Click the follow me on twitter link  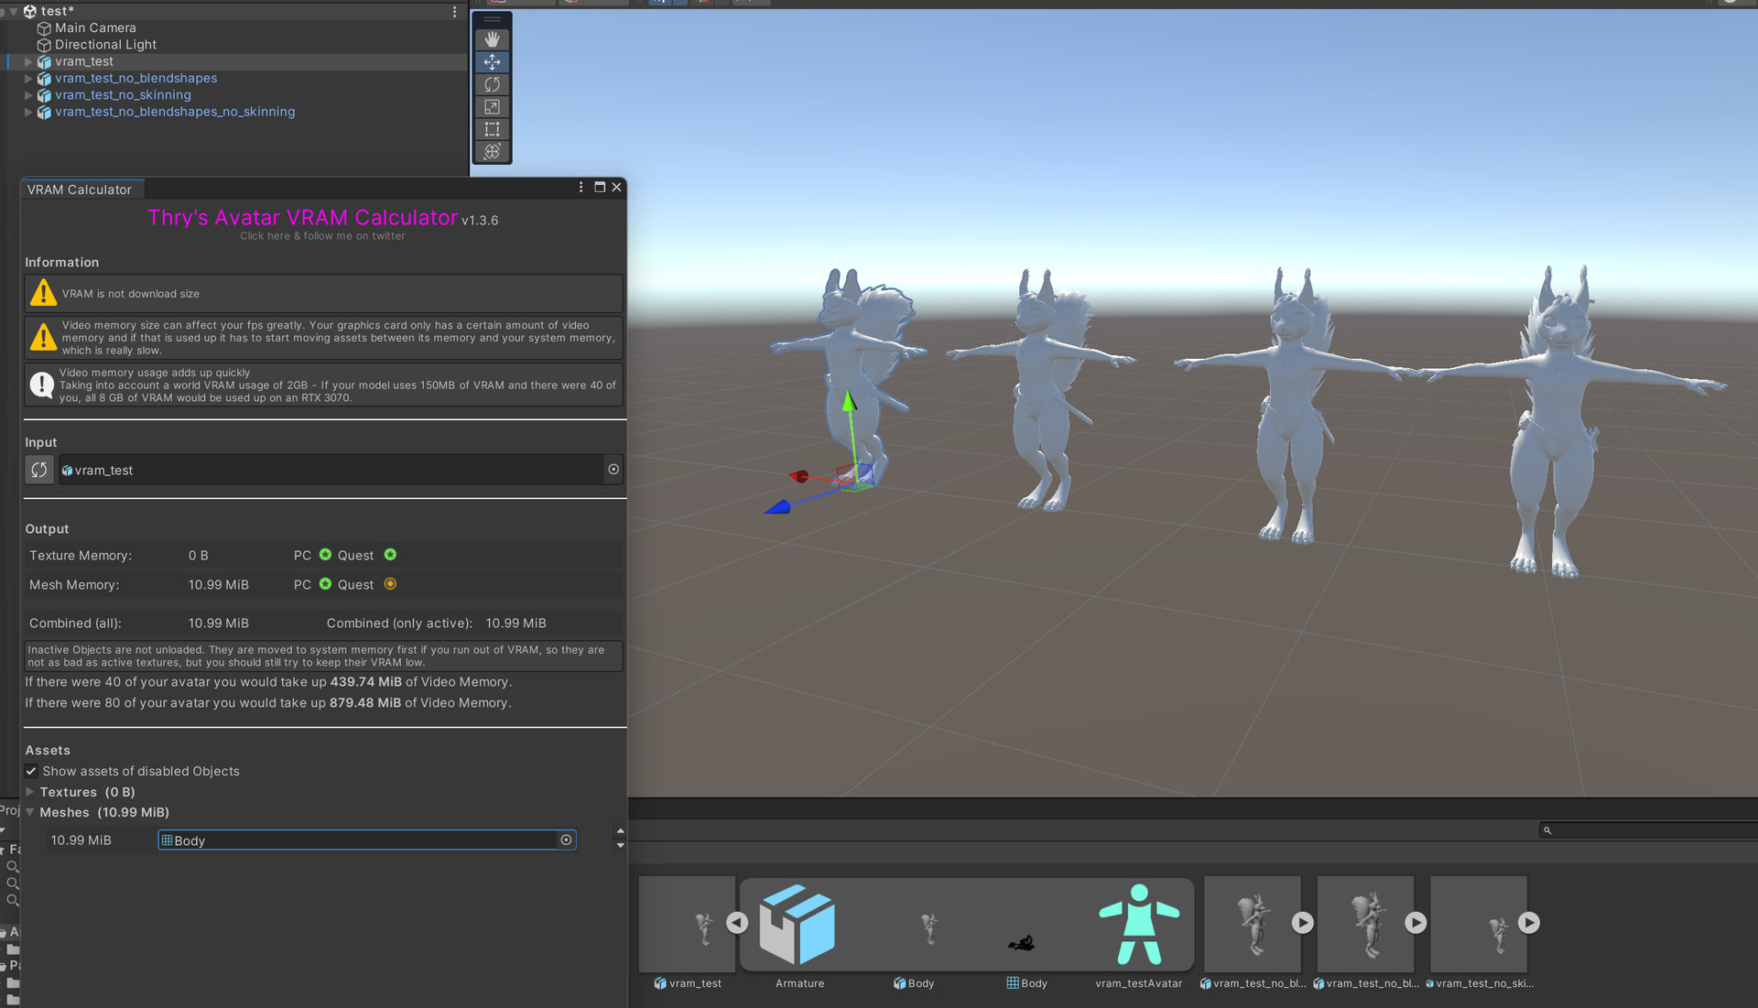[322, 236]
